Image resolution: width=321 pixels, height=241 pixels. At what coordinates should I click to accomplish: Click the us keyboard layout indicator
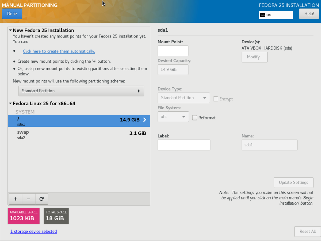point(276,15)
